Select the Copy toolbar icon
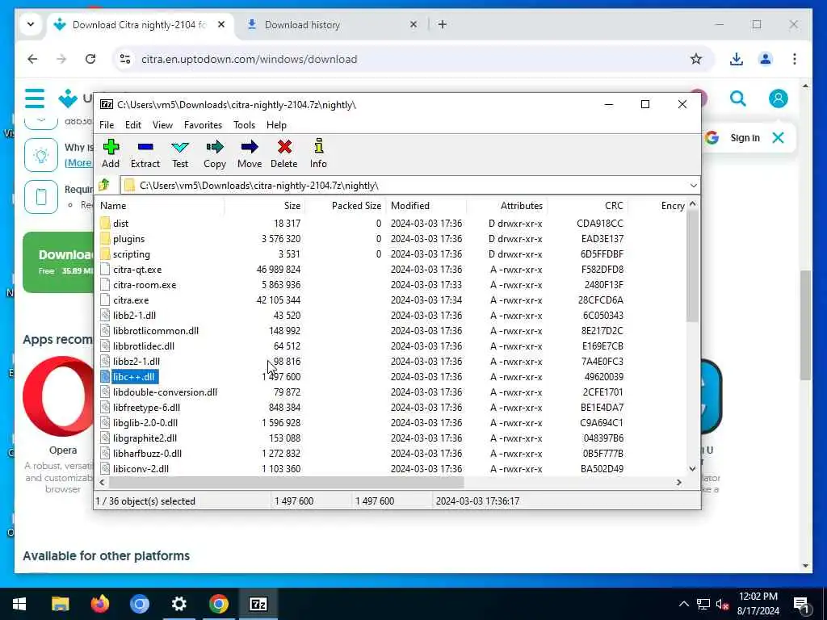This screenshot has height=620, width=827. point(215,153)
